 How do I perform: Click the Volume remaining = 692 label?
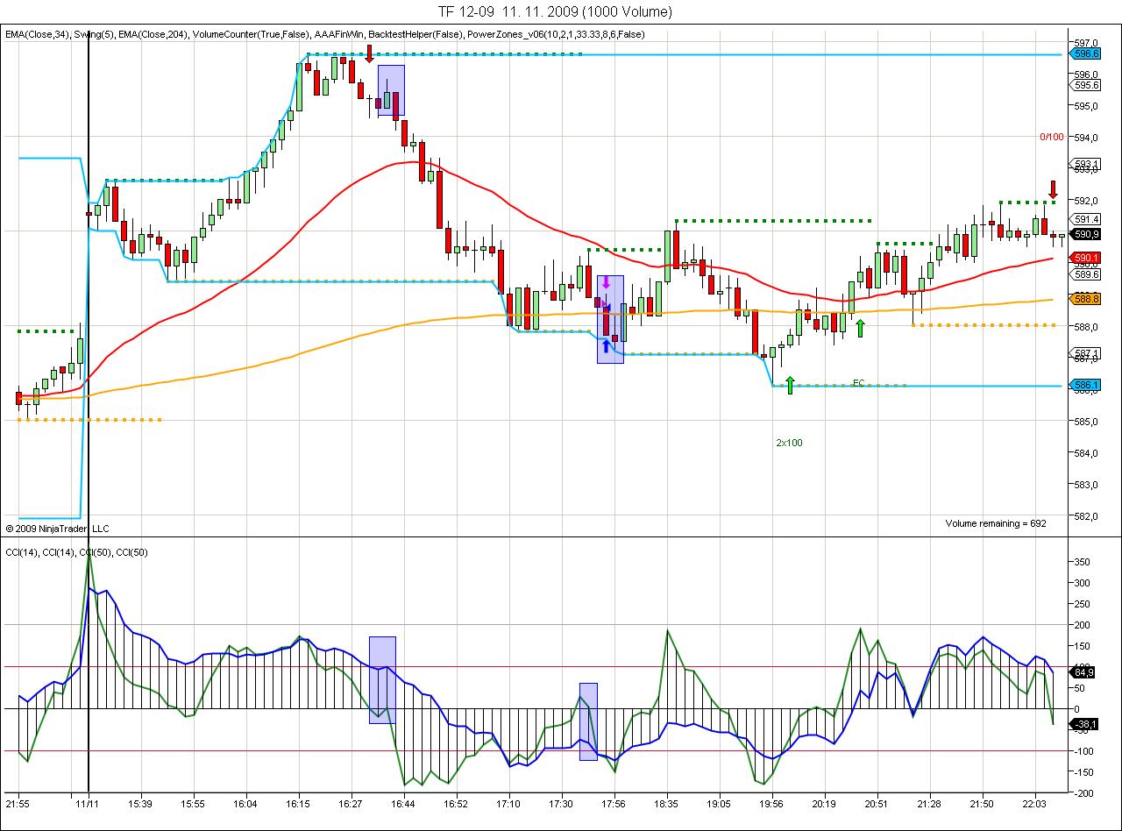coord(996,523)
